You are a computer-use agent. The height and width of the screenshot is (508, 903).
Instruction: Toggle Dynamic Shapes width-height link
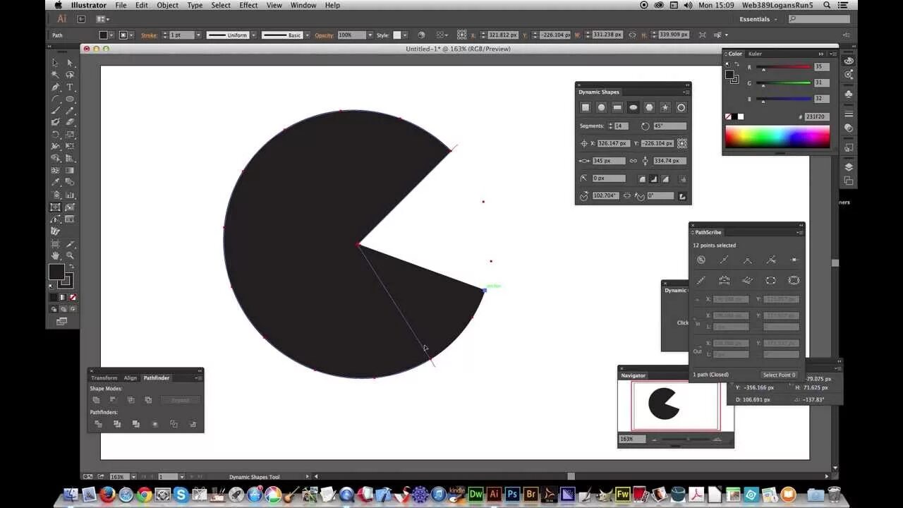633,161
